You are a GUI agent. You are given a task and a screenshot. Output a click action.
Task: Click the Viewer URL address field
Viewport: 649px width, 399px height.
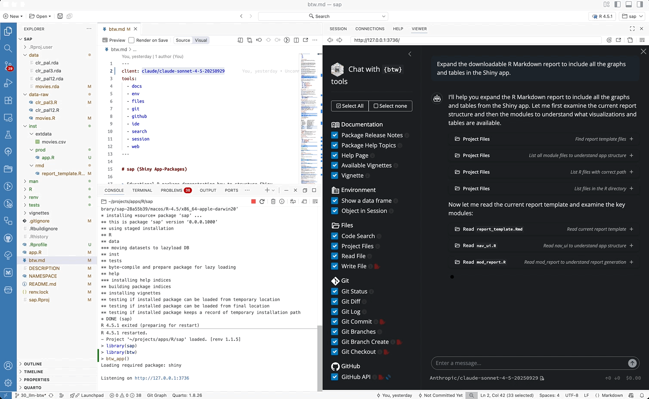(x=476, y=40)
